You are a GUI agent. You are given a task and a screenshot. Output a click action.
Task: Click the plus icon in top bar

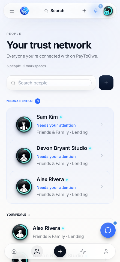coord(84,11)
